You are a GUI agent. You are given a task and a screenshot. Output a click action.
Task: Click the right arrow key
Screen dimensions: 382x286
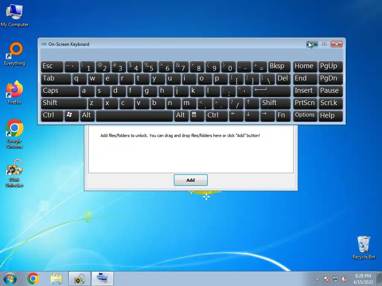click(267, 116)
